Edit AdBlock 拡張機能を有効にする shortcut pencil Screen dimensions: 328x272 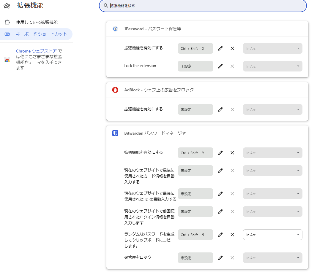(220, 109)
